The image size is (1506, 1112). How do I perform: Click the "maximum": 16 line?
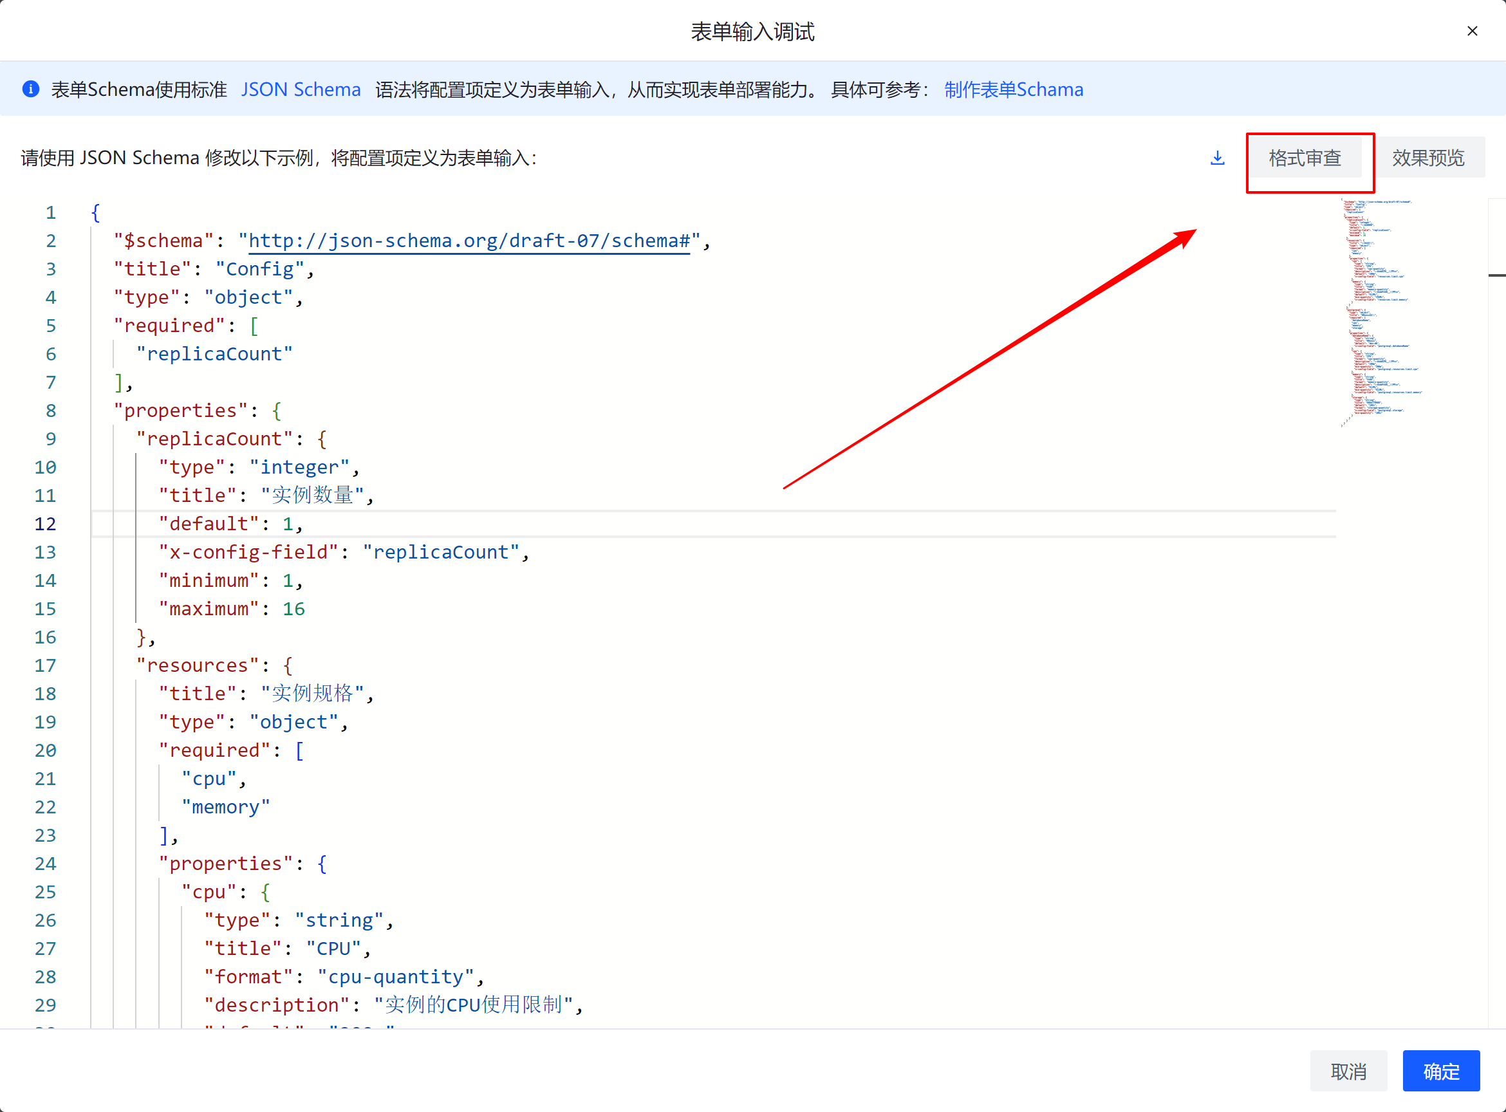coord(231,609)
